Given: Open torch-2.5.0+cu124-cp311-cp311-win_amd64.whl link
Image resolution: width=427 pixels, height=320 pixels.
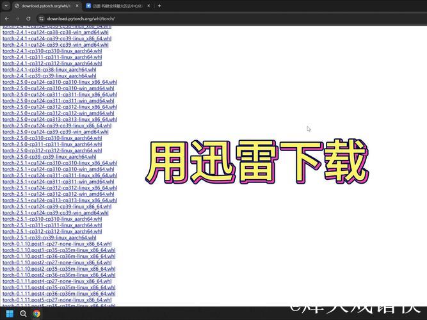Looking at the screenshot, I should click(58, 100).
